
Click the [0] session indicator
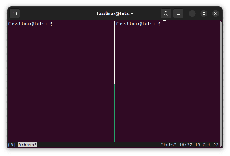(x=12, y=145)
